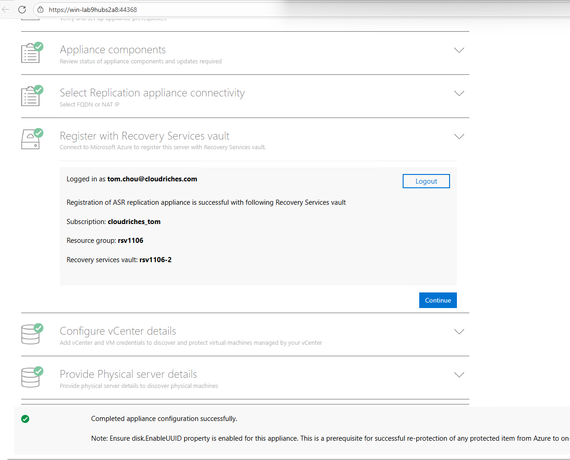Click the green check badge on the Appliance components icon
Screen dimensions: 570x460
point(39,46)
